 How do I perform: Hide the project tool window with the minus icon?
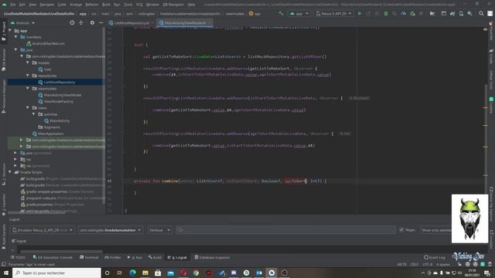point(101,22)
